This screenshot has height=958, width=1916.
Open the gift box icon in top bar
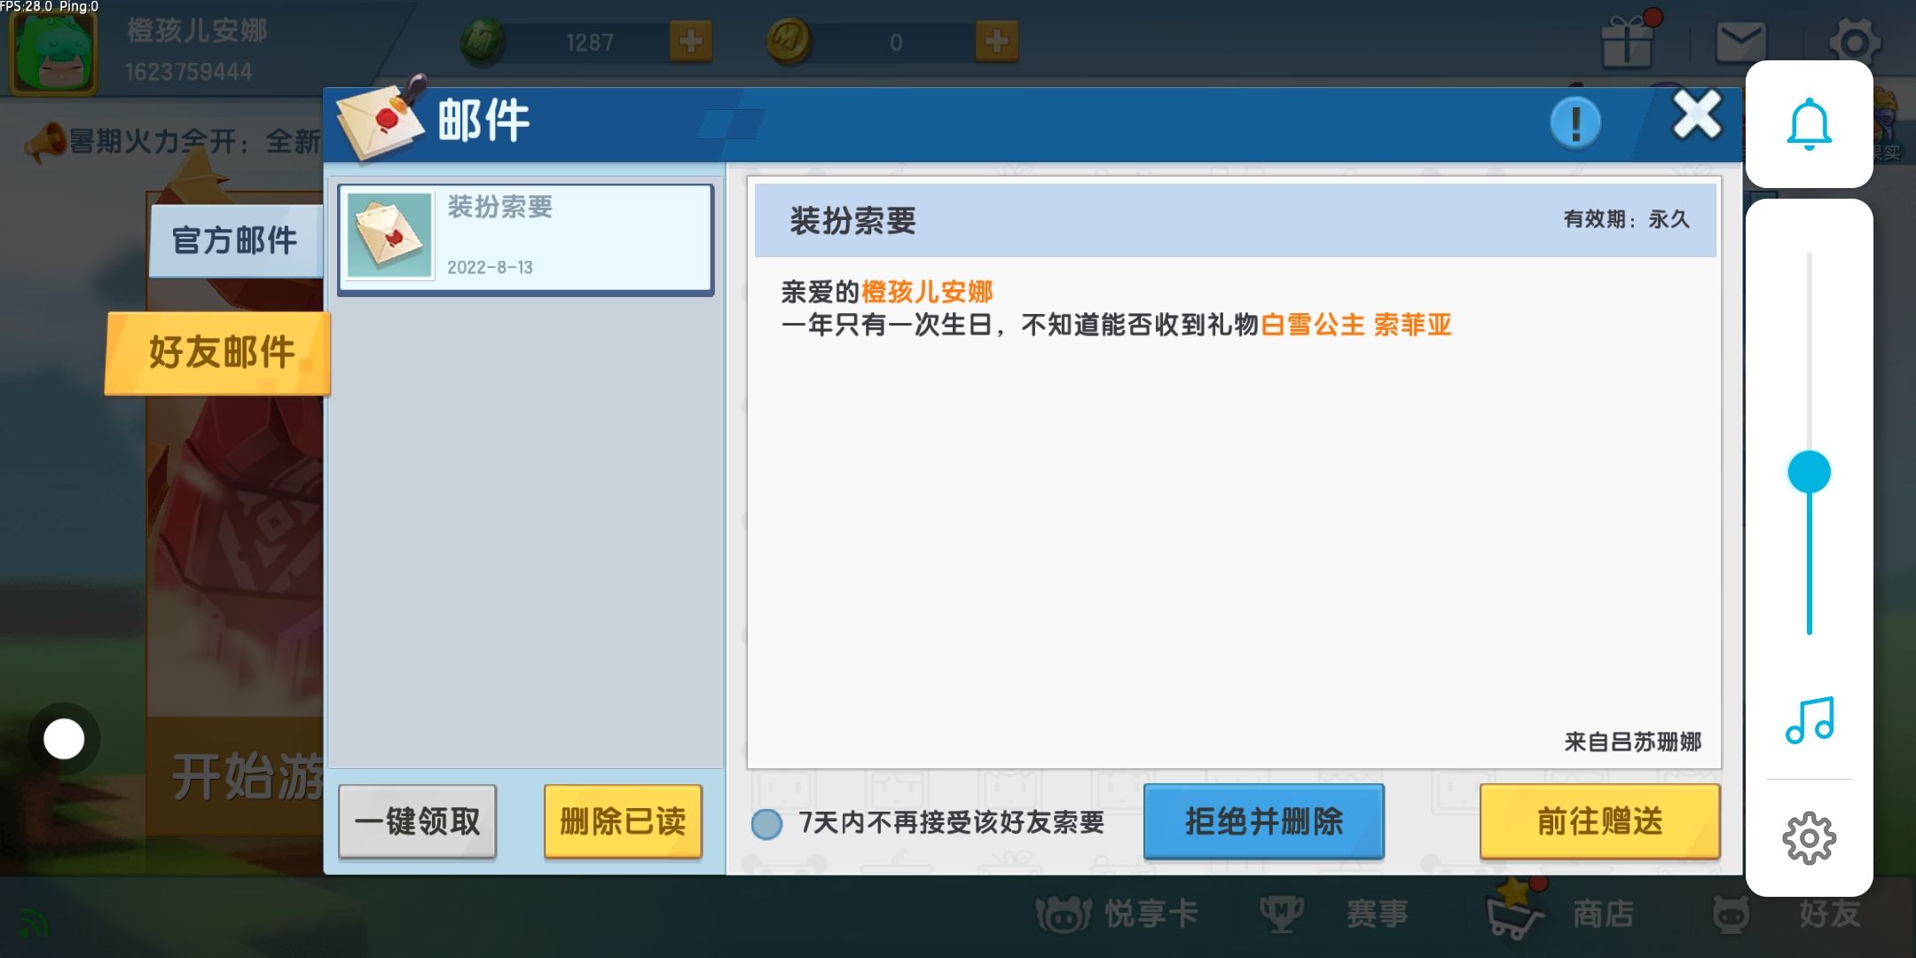(x=1627, y=42)
